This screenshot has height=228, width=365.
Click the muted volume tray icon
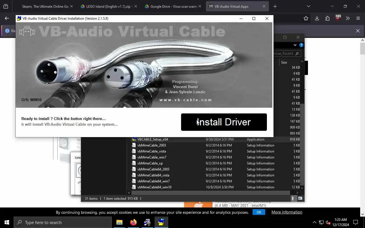(328, 222)
